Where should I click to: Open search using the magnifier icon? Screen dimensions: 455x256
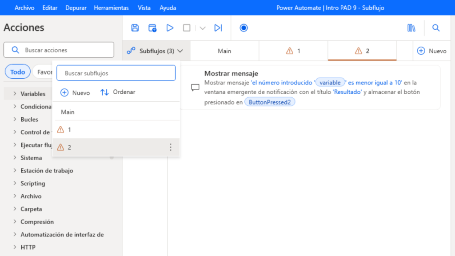(x=436, y=28)
